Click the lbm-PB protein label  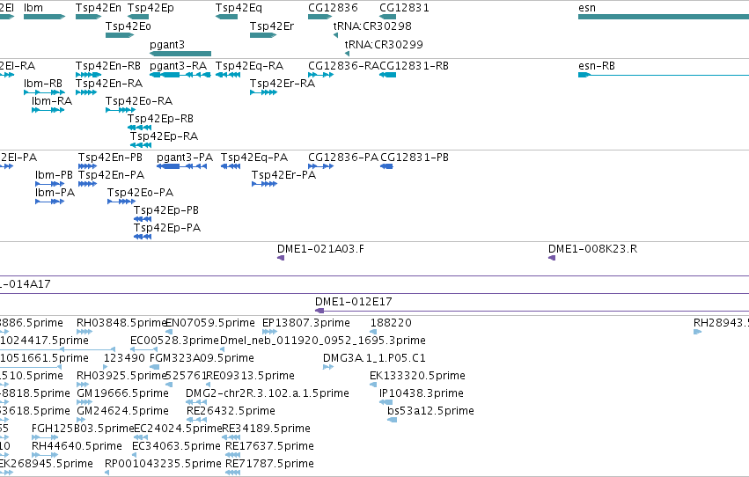[x=54, y=175]
